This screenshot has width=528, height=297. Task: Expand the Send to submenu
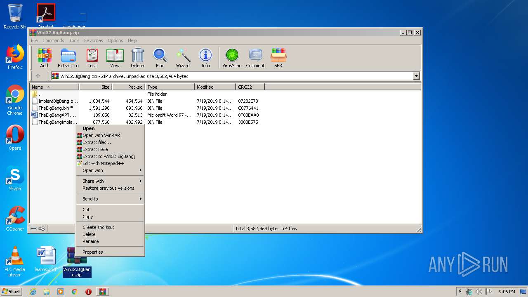(110, 199)
